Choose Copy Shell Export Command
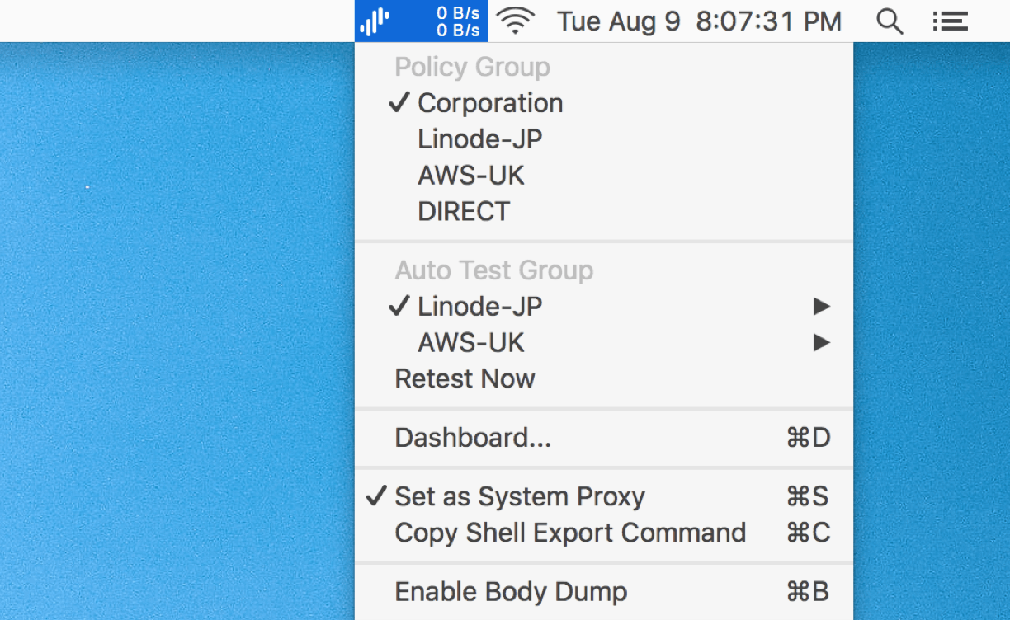This screenshot has width=1010, height=620. pos(604,533)
